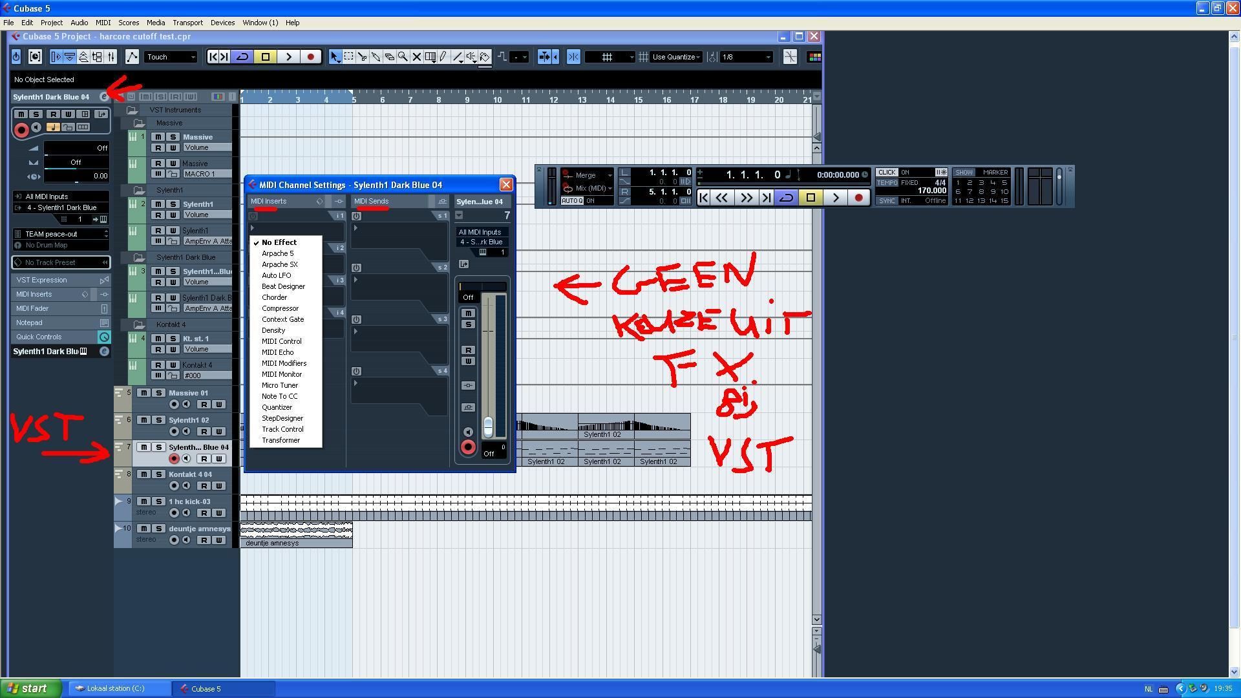The width and height of the screenshot is (1241, 698).
Task: Toggle CLICK metronome in transport panel
Action: (x=887, y=173)
